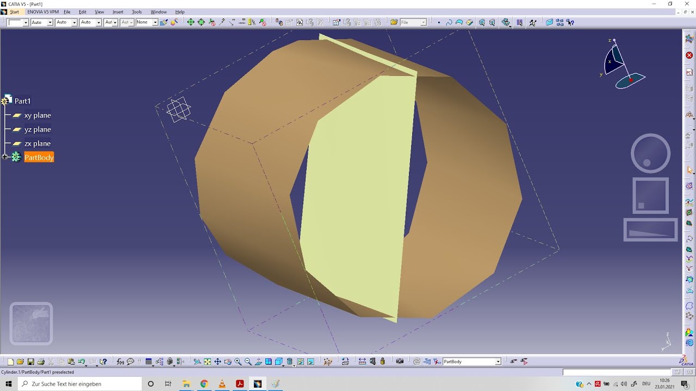Open the Start menu of CATIA
This screenshot has height=391, width=696.
click(14, 11)
